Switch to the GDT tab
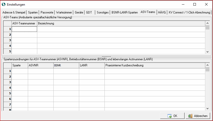The image size is (213, 121). pyautogui.click(x=89, y=12)
